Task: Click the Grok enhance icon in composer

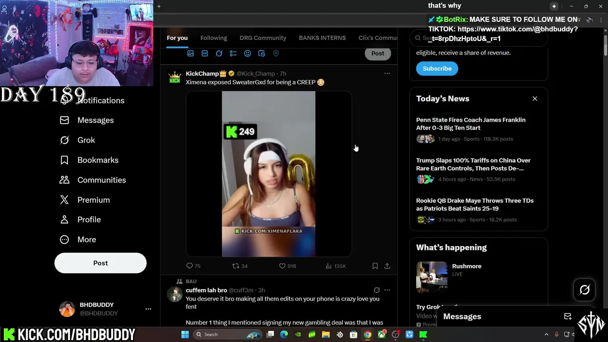Action: 219,53
